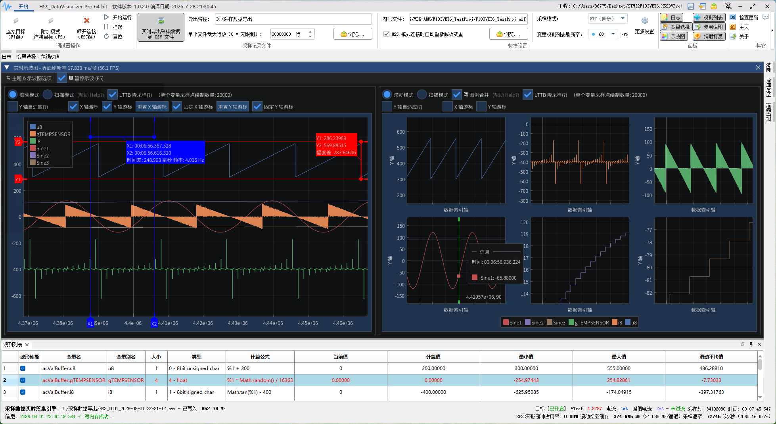Open the 日志 log panel button
776x424 pixels.
pyautogui.click(x=671, y=17)
